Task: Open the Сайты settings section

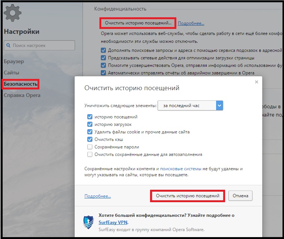Action: pos(11,73)
